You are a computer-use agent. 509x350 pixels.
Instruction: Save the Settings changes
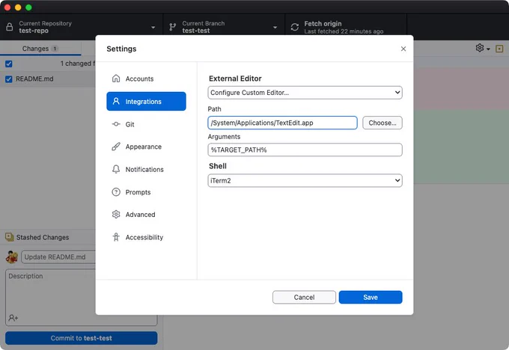(371, 297)
